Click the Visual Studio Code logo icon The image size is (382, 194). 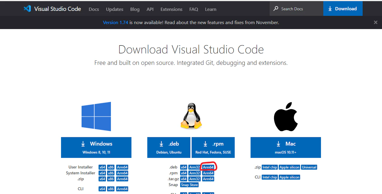click(x=27, y=9)
